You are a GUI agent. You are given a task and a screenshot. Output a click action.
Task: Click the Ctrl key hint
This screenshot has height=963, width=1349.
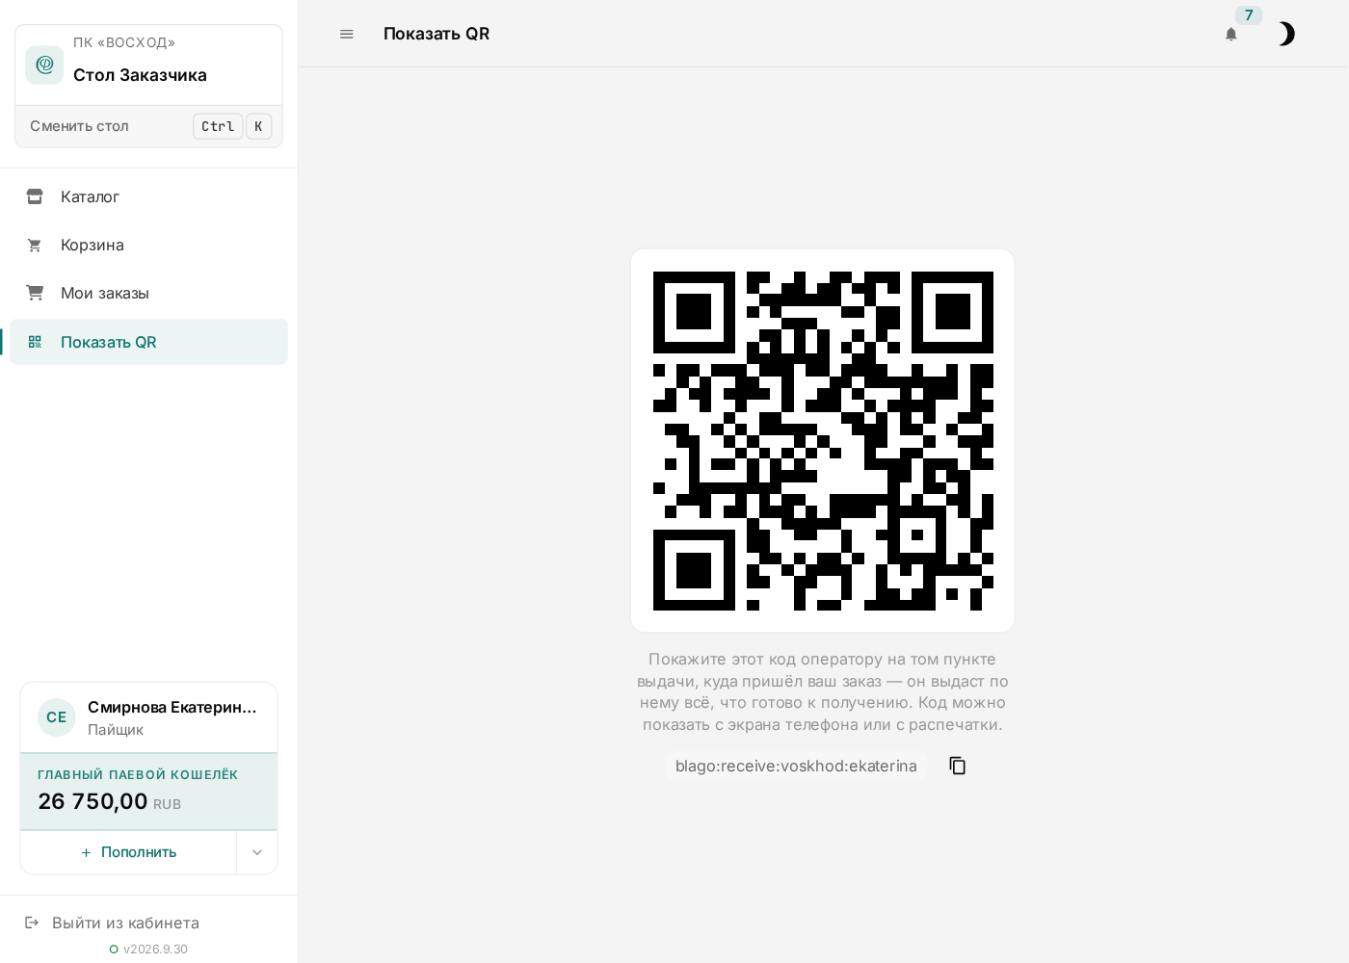pyautogui.click(x=218, y=126)
